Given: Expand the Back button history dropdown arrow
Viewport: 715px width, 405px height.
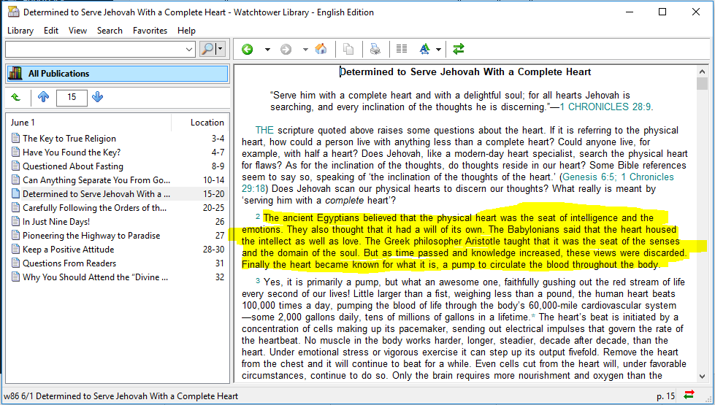Looking at the screenshot, I should coord(267,50).
